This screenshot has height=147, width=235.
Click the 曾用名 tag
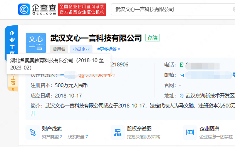[x=59, y=49]
